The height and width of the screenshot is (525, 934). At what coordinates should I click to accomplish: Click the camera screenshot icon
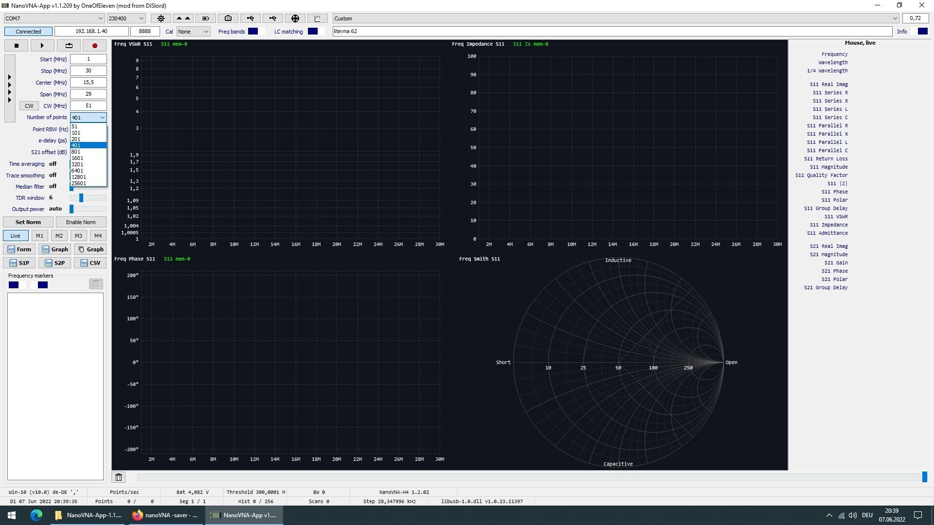pos(228,18)
